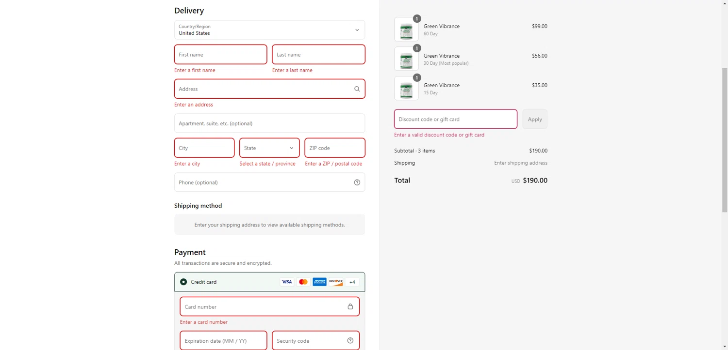Click the Green Vibrance 60 Day thumbnail

pos(406,30)
